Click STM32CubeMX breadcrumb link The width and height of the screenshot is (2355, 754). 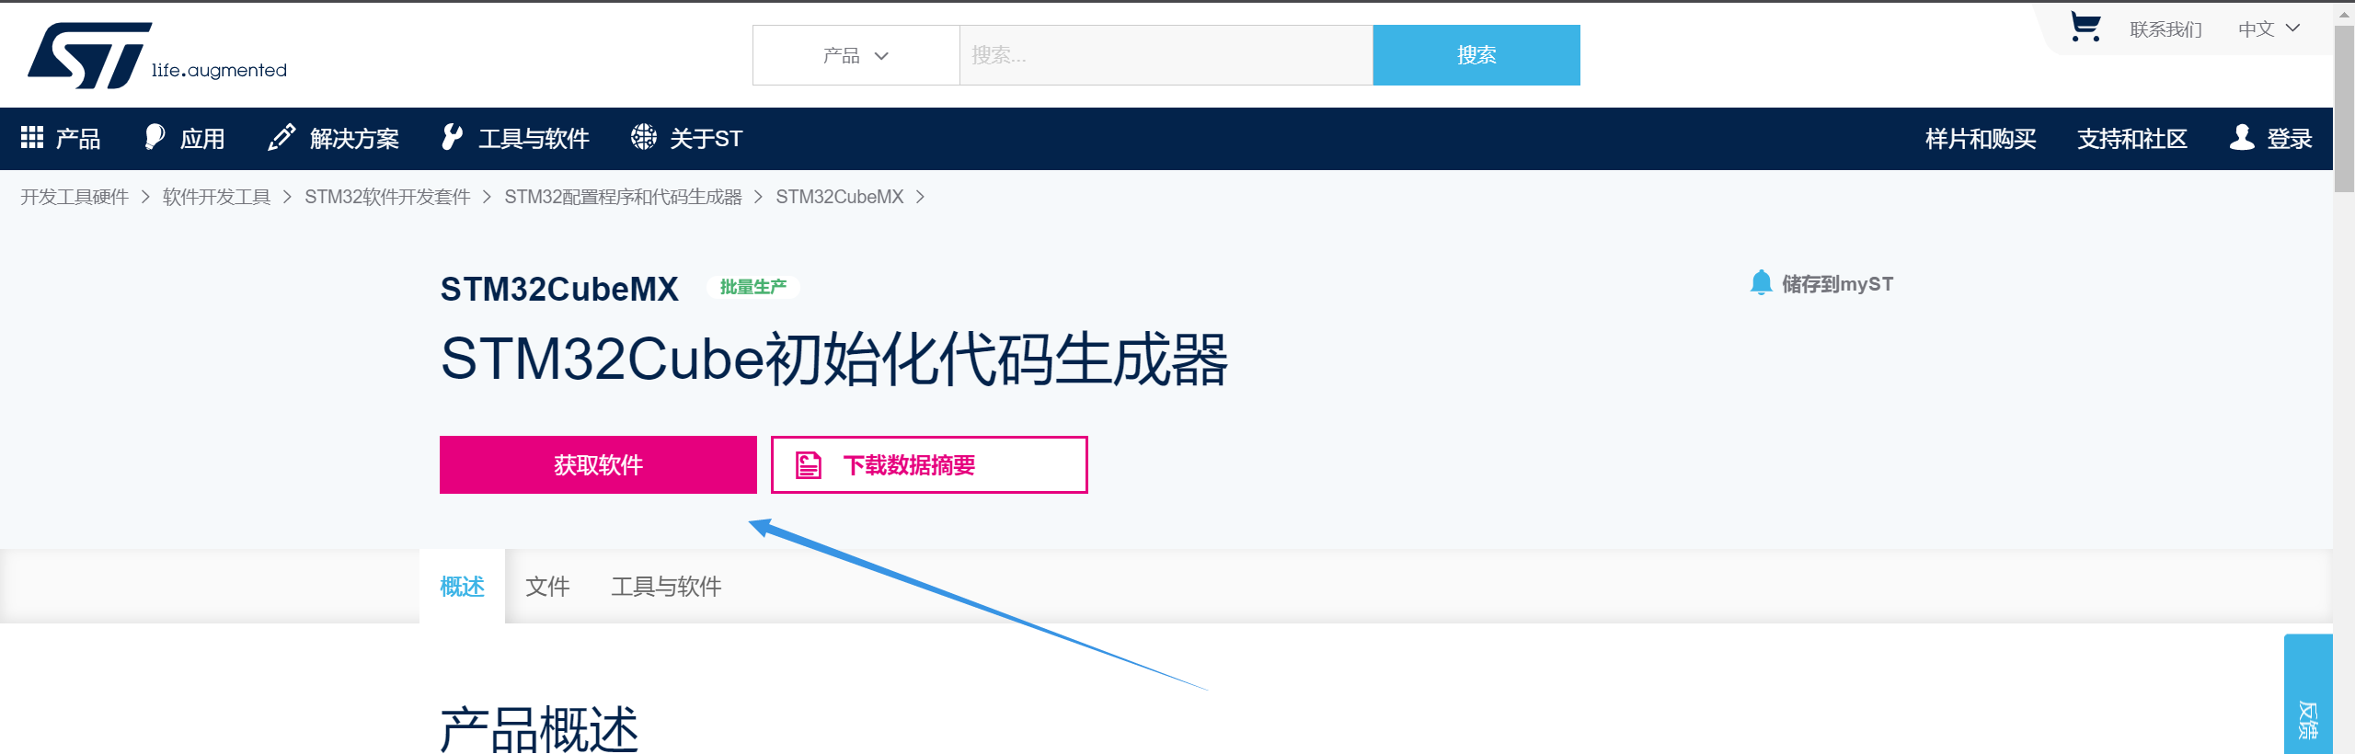(x=840, y=198)
